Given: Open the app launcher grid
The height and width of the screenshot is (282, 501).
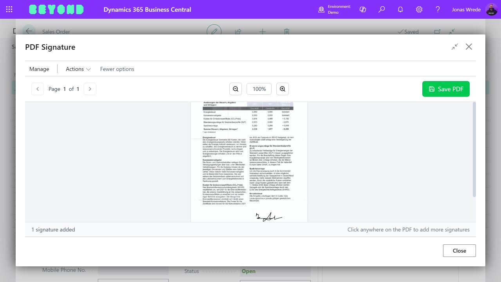Looking at the screenshot, I should pos(9,9).
